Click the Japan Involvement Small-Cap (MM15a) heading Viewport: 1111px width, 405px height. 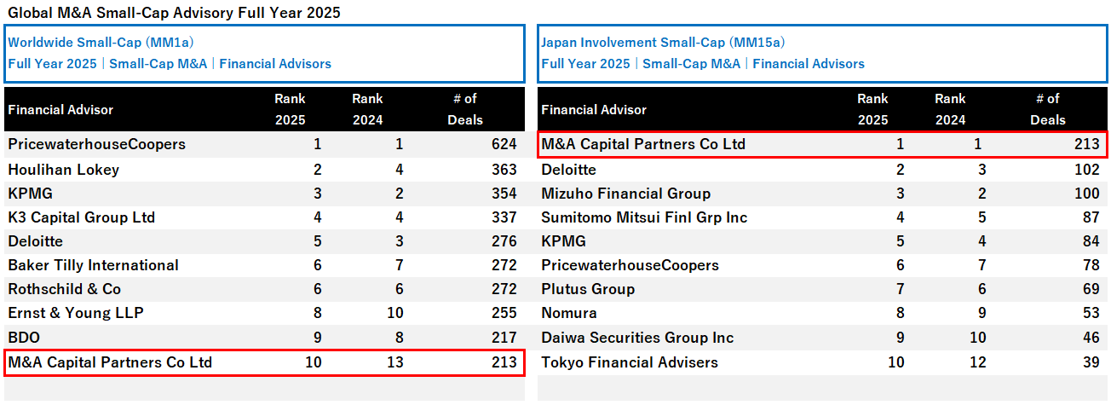663,42
